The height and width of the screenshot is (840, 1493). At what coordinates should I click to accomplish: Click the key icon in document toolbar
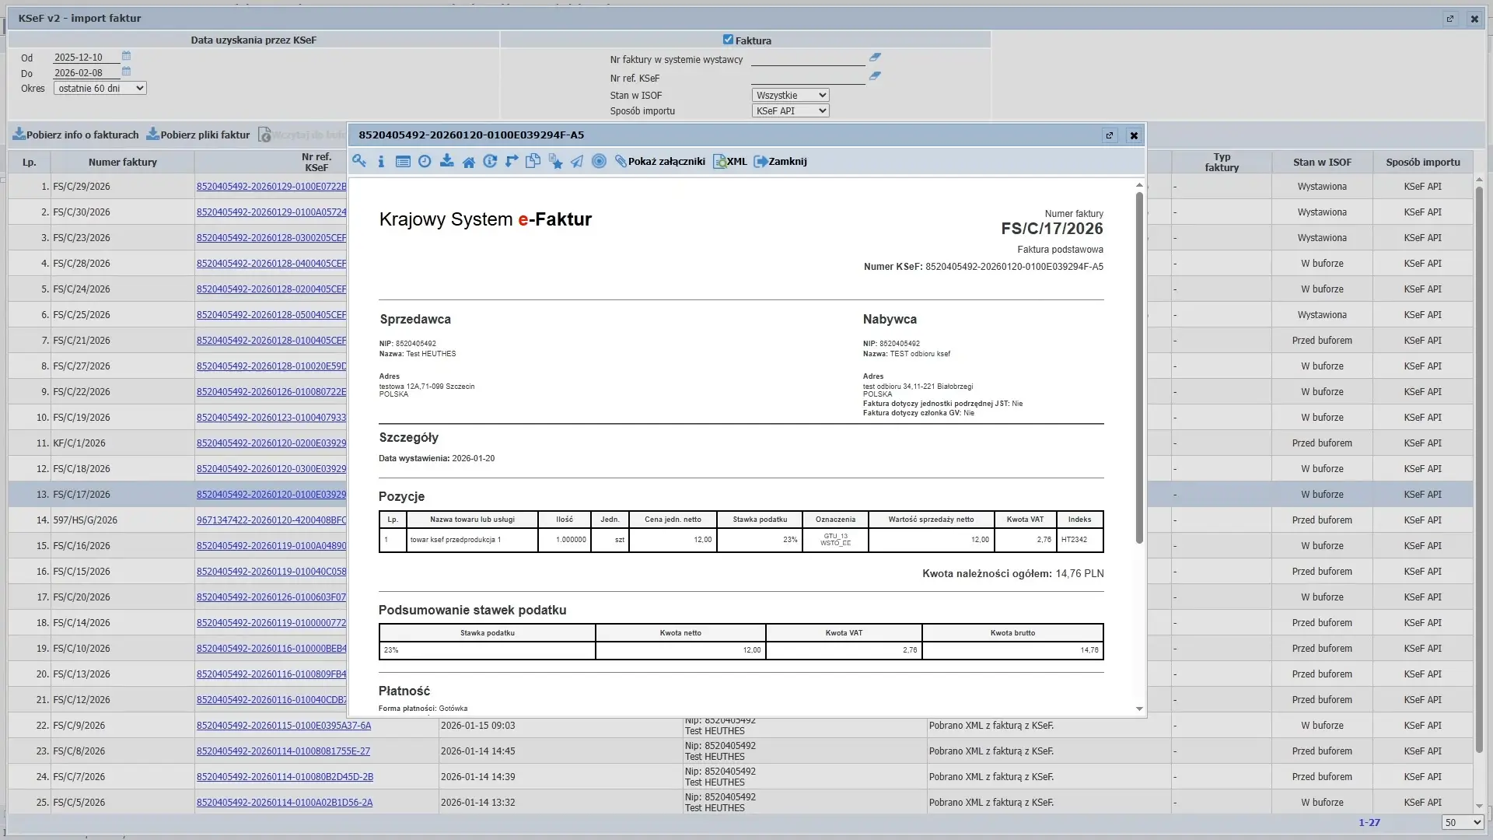click(x=358, y=161)
